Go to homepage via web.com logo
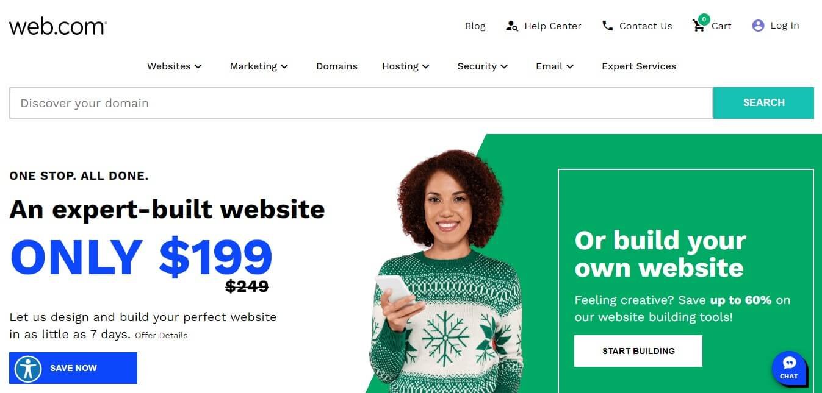The height and width of the screenshot is (393, 822). pyautogui.click(x=58, y=26)
